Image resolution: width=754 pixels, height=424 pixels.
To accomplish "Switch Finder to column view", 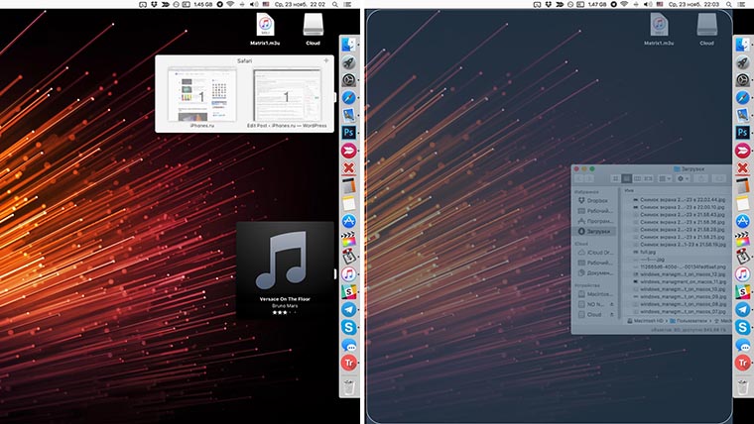I will coord(640,178).
